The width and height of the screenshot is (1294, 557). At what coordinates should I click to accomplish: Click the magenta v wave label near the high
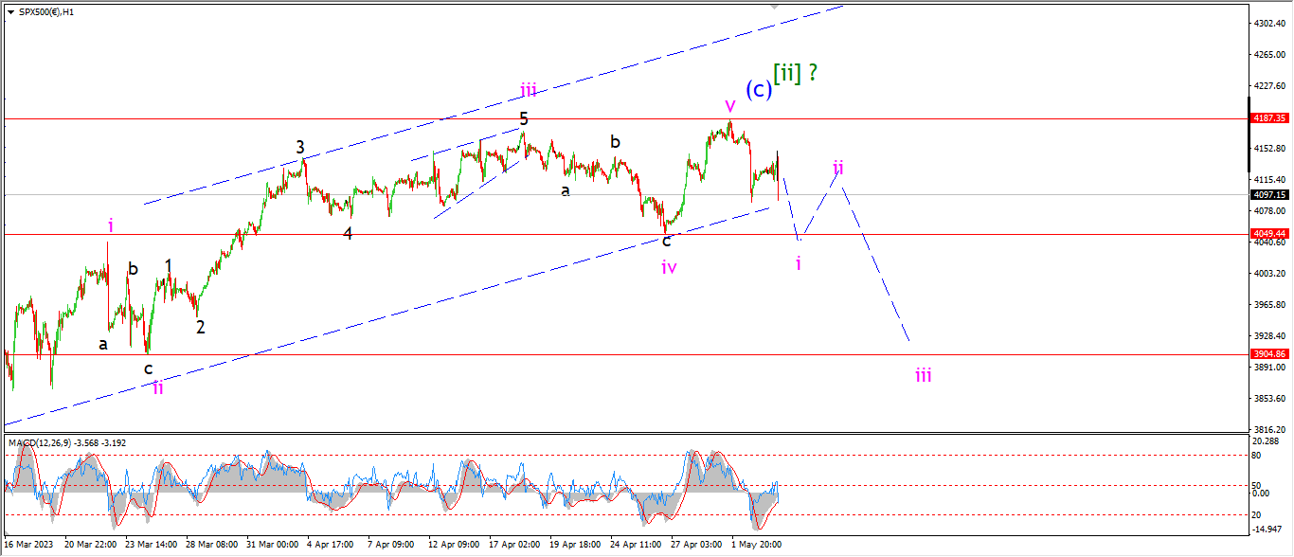pos(729,103)
